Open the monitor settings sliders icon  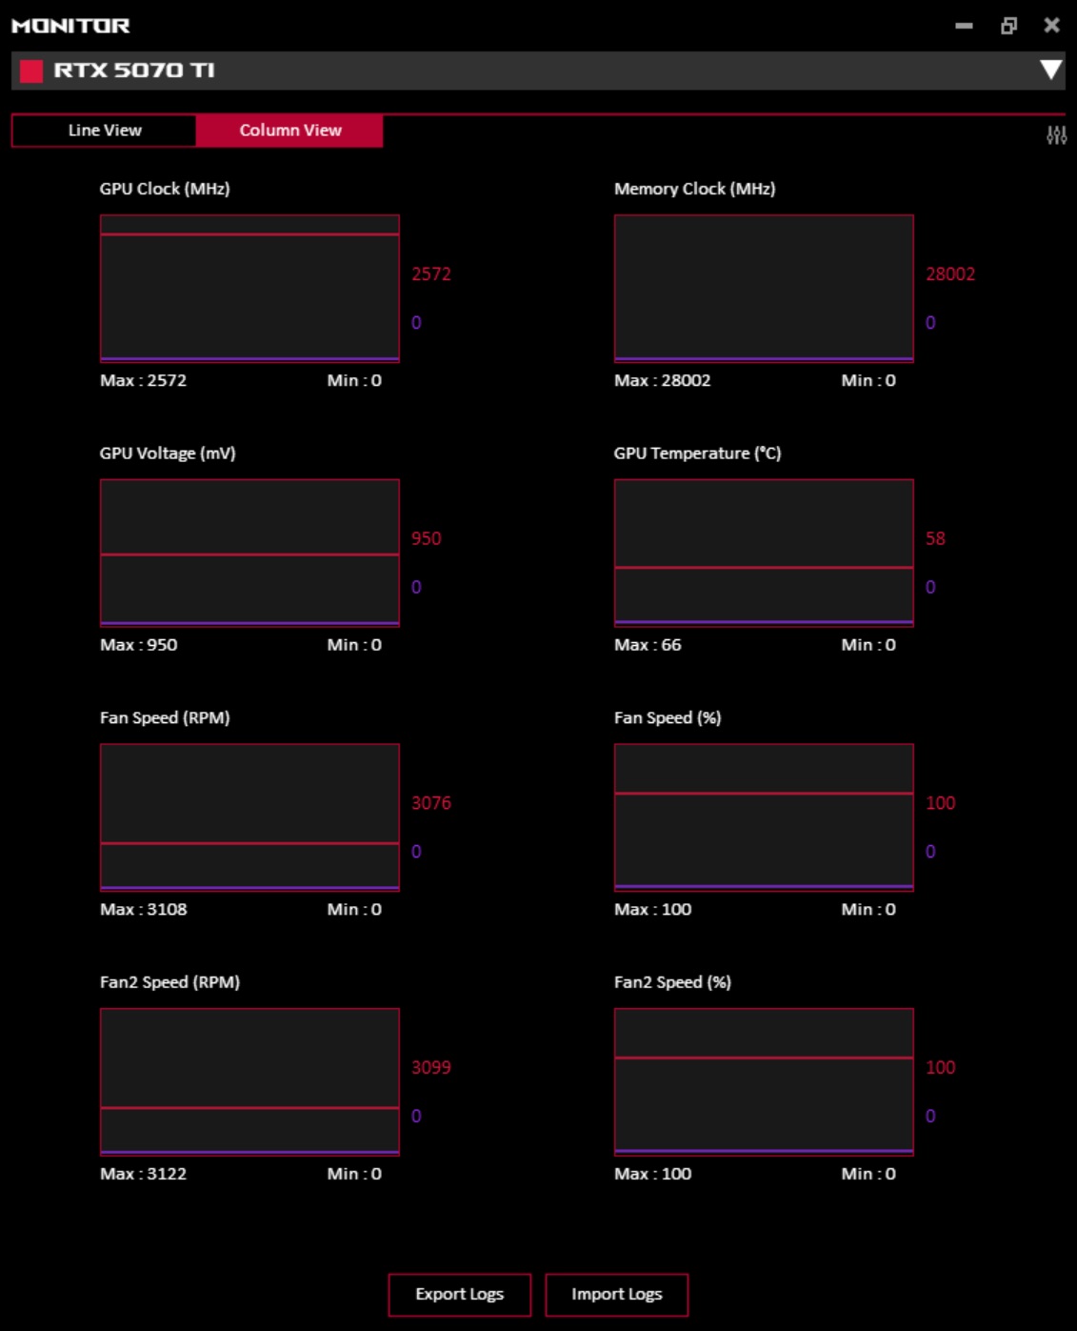pyautogui.click(x=1056, y=135)
